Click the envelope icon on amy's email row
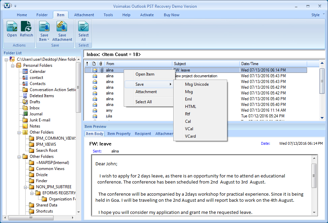Viewport: 328px width, 223px height. click(x=95, y=110)
